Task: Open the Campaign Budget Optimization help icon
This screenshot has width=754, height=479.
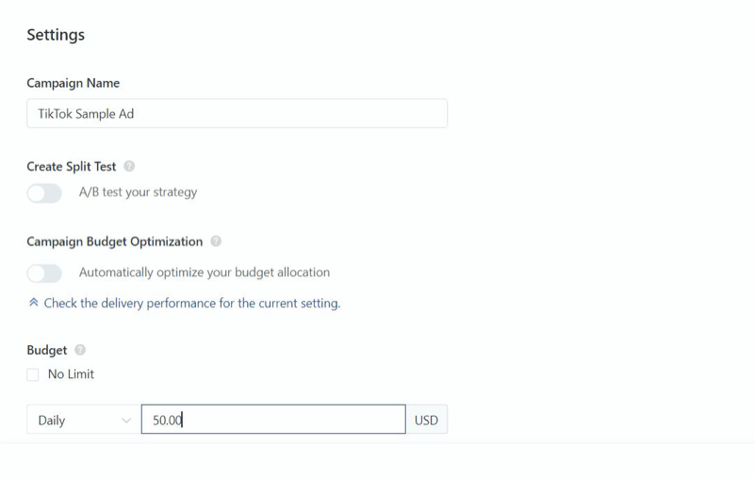Action: [216, 241]
